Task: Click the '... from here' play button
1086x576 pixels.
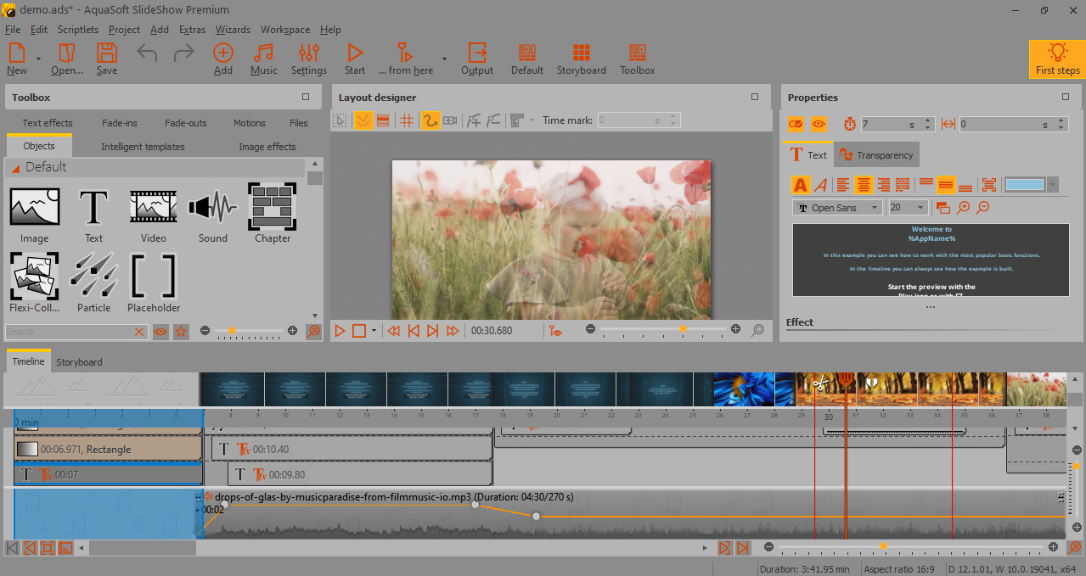Action: click(406, 59)
